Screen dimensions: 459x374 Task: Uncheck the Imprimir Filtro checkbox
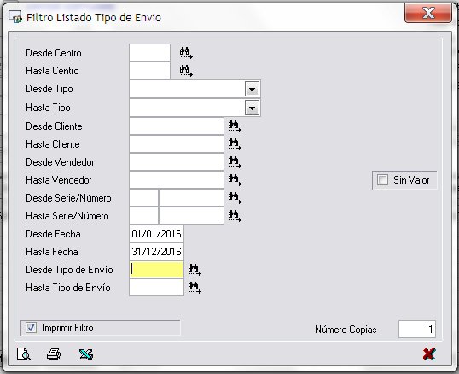pyautogui.click(x=31, y=327)
